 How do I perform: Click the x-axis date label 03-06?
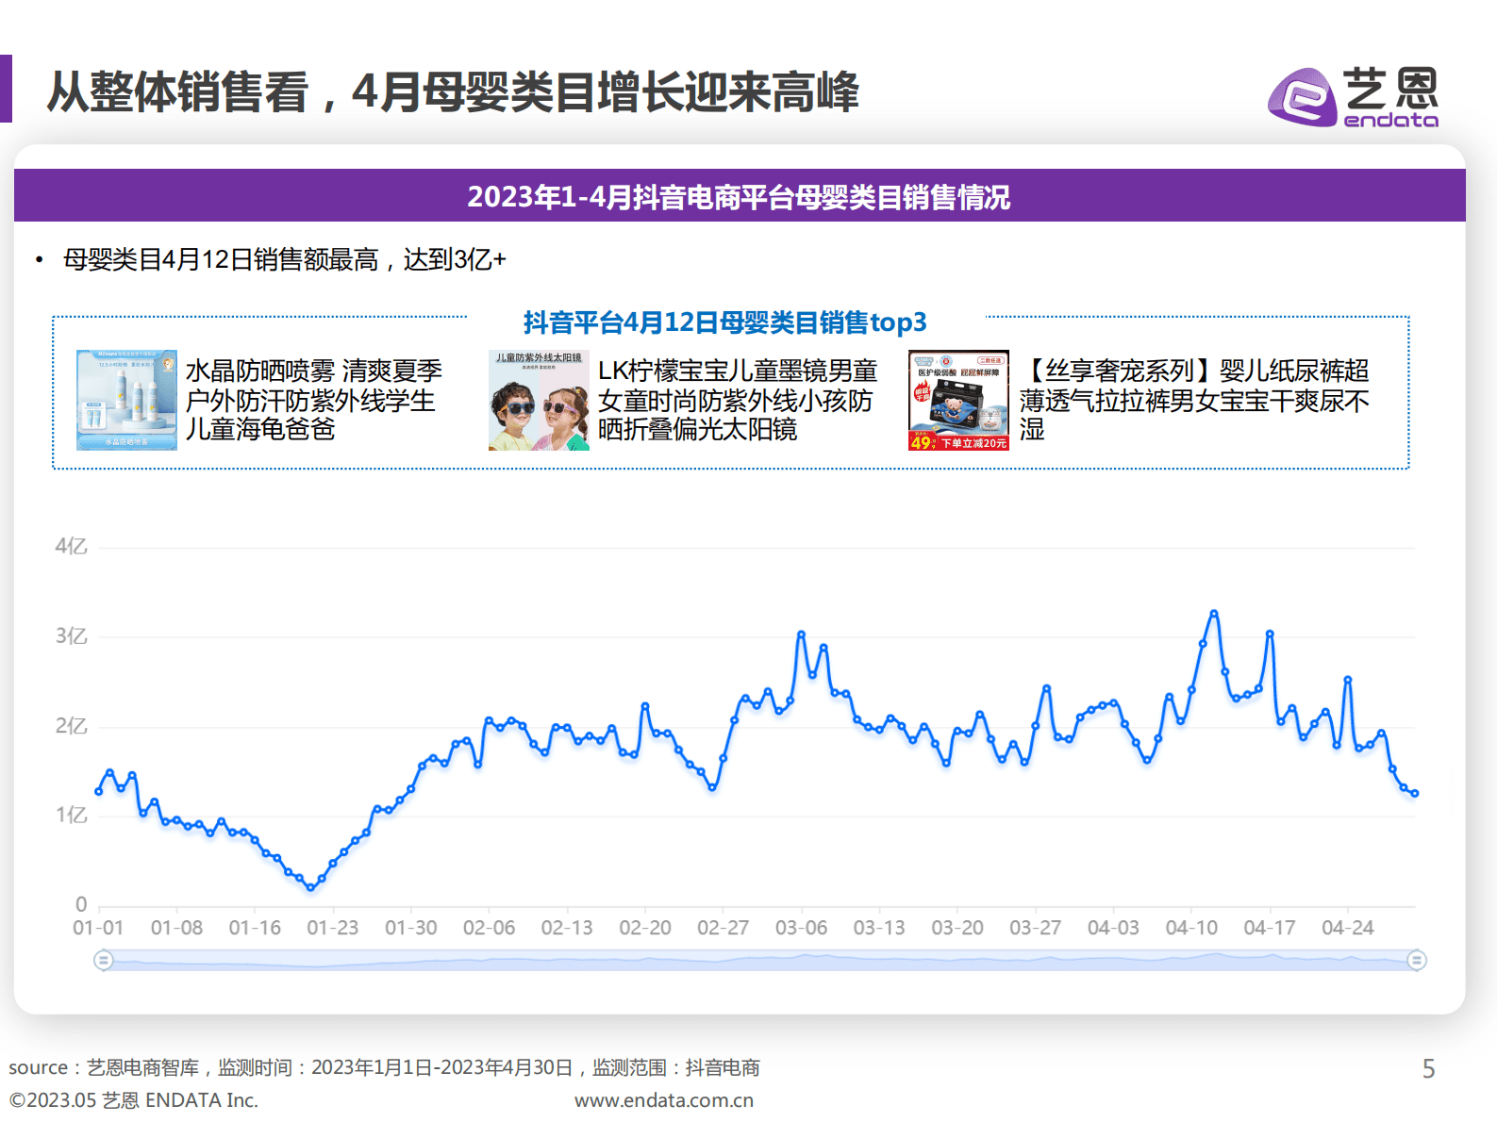tap(801, 928)
